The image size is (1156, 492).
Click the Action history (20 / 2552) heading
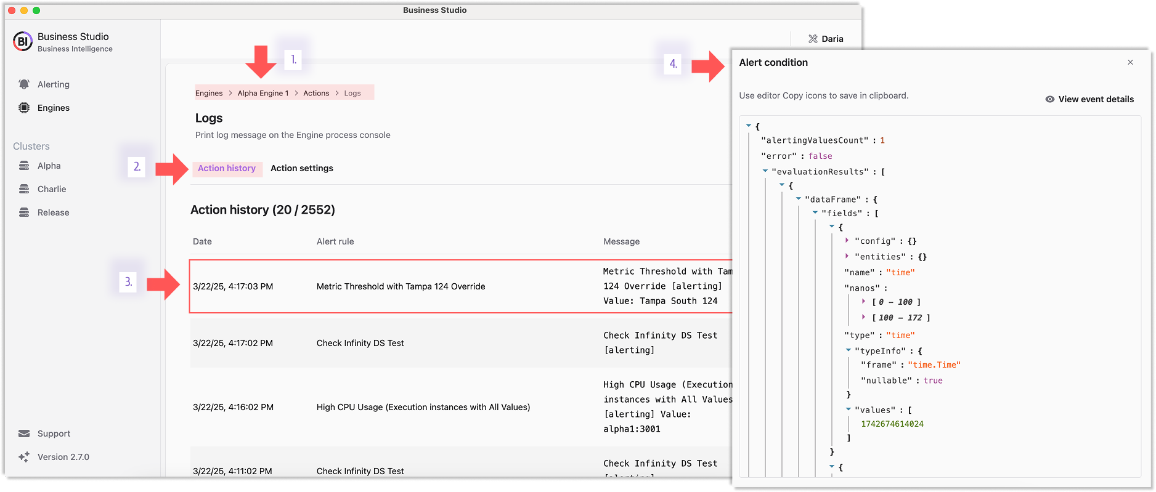[x=263, y=210]
